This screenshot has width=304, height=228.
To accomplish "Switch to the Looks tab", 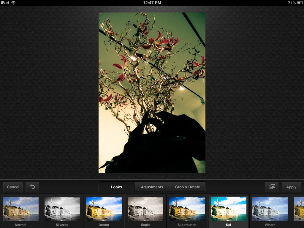I will [x=116, y=187].
